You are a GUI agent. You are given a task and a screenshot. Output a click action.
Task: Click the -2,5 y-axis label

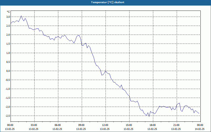click(8, 116)
